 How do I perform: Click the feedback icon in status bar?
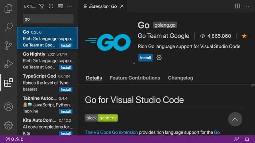coord(236,139)
